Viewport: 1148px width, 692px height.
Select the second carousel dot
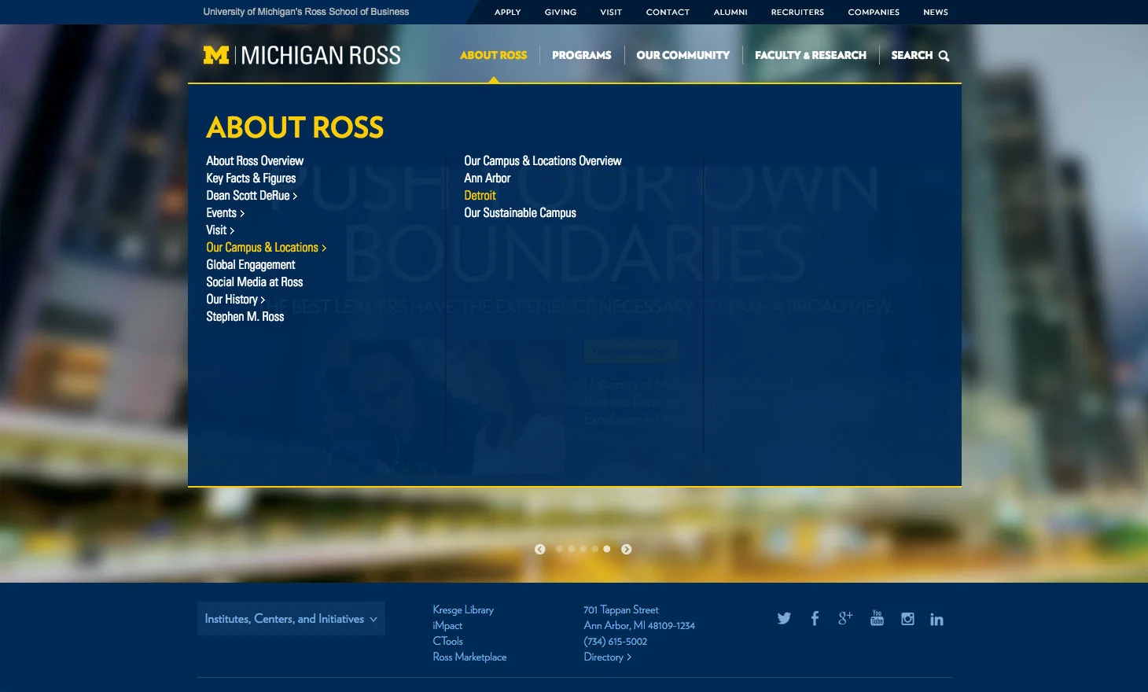(x=571, y=549)
